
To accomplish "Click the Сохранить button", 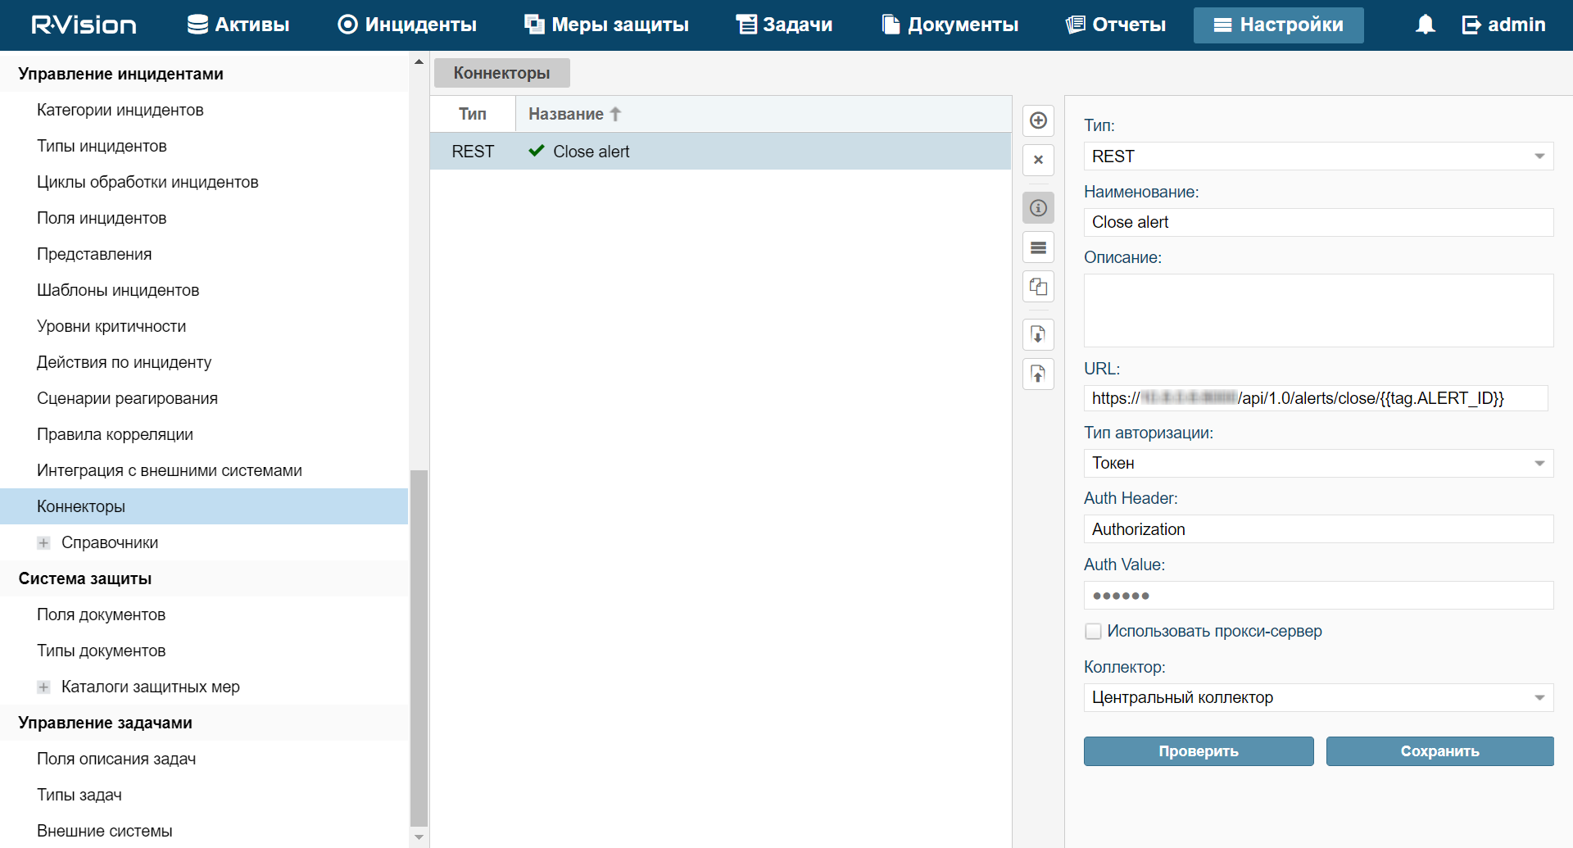I will point(1439,751).
